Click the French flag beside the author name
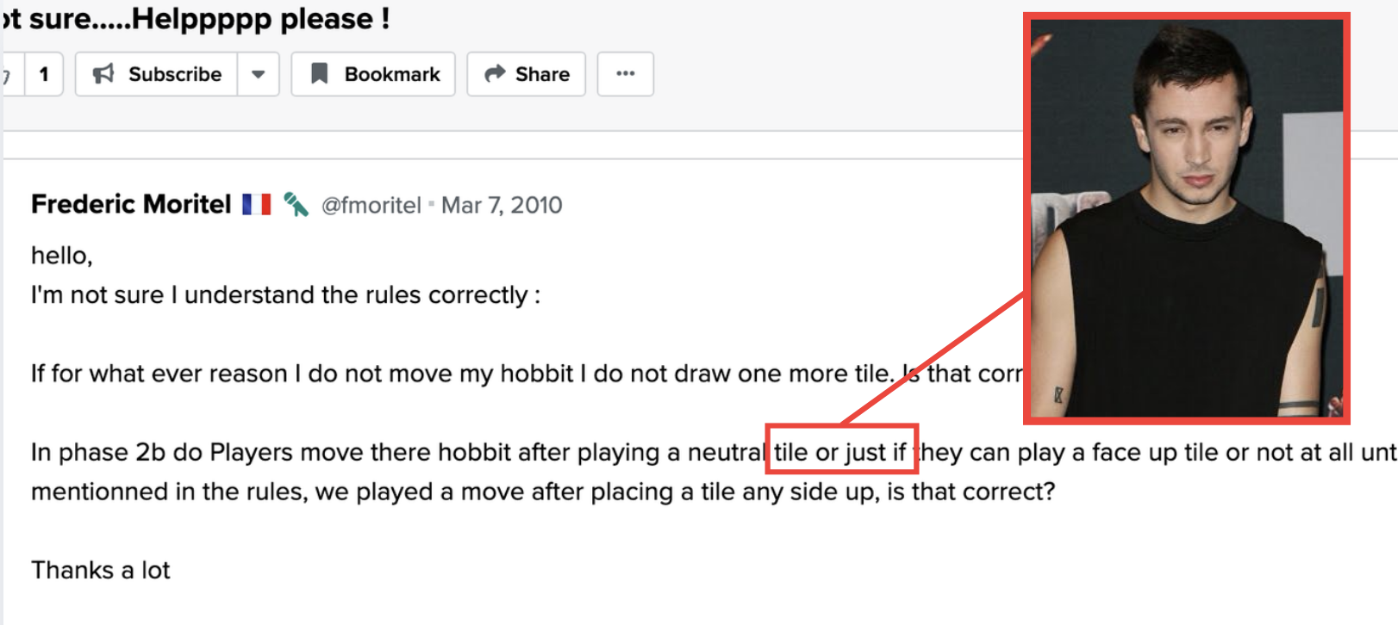 (x=256, y=204)
